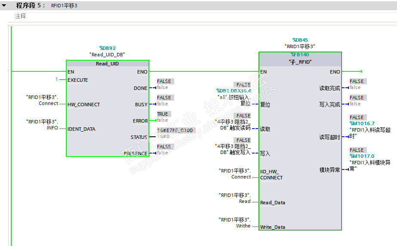Click the 读取 input pin
The image size is (397, 246).
265,129
